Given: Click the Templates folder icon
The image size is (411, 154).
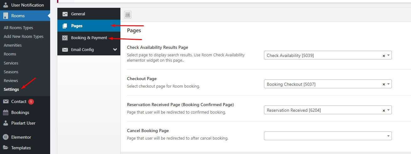Looking at the screenshot, I should 6,148.
